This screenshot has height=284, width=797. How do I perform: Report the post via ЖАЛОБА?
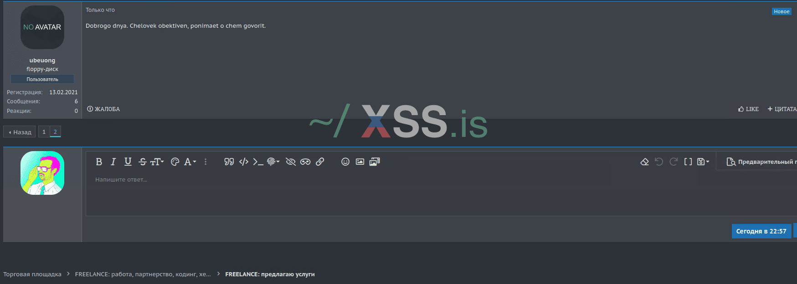tap(103, 109)
